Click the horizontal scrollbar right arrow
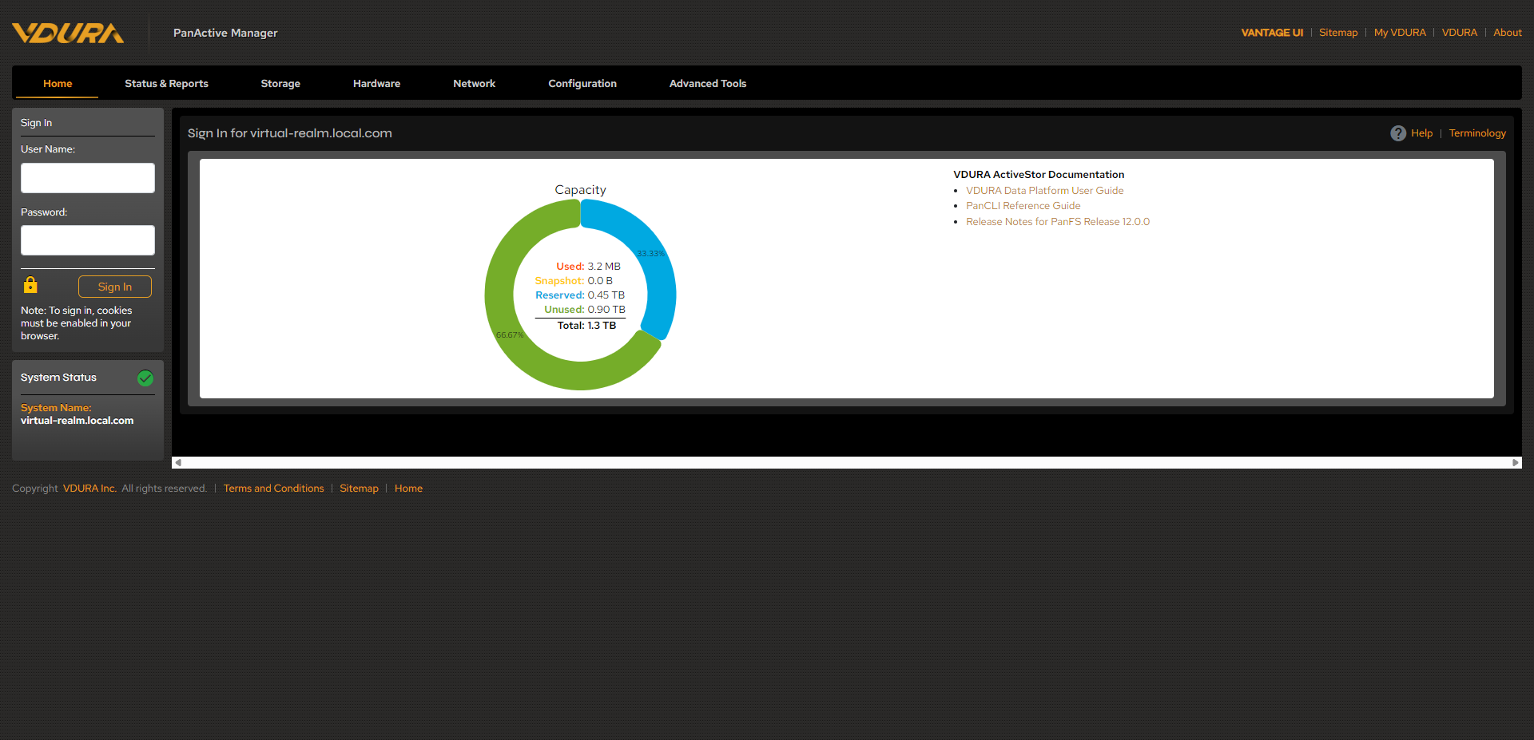 coord(1515,462)
